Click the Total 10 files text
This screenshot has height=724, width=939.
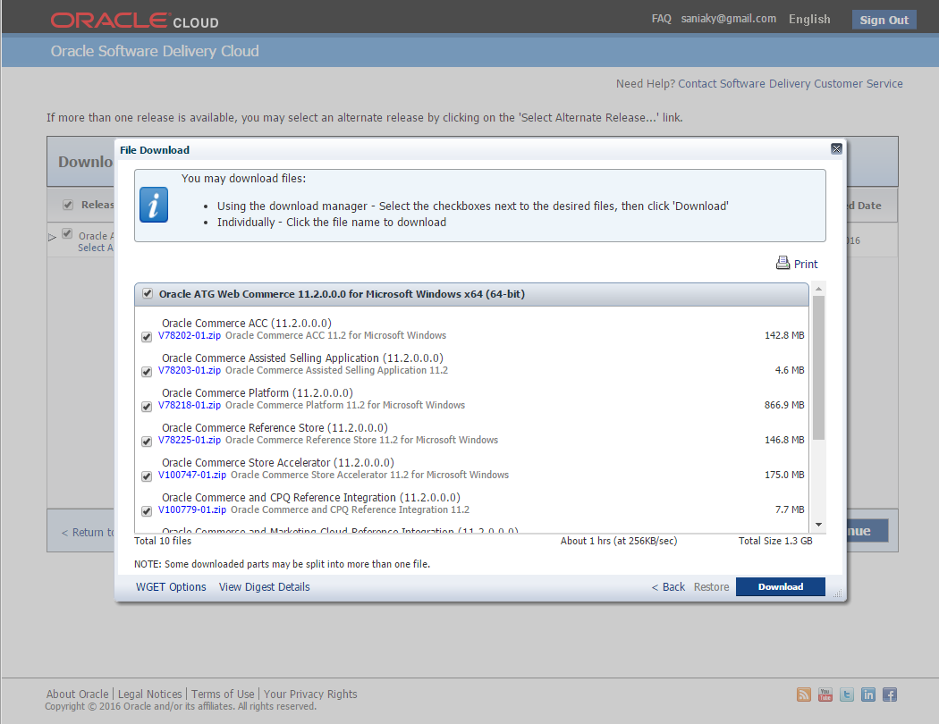pos(163,541)
